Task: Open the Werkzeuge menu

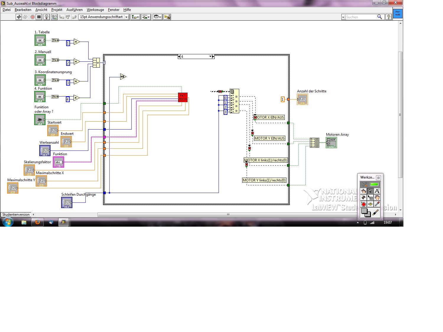Action: pos(95,10)
